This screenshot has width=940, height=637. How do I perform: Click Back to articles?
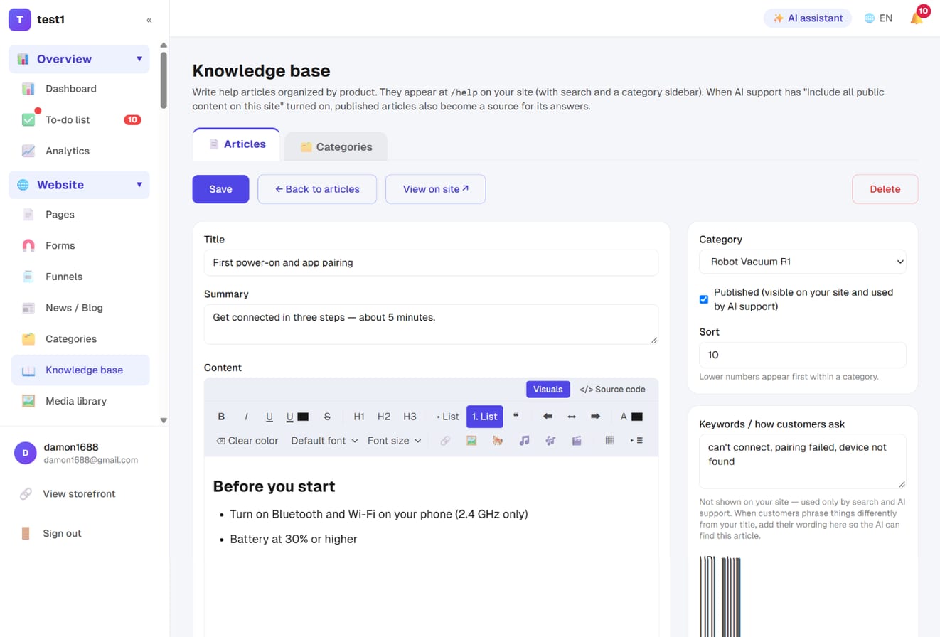(317, 189)
